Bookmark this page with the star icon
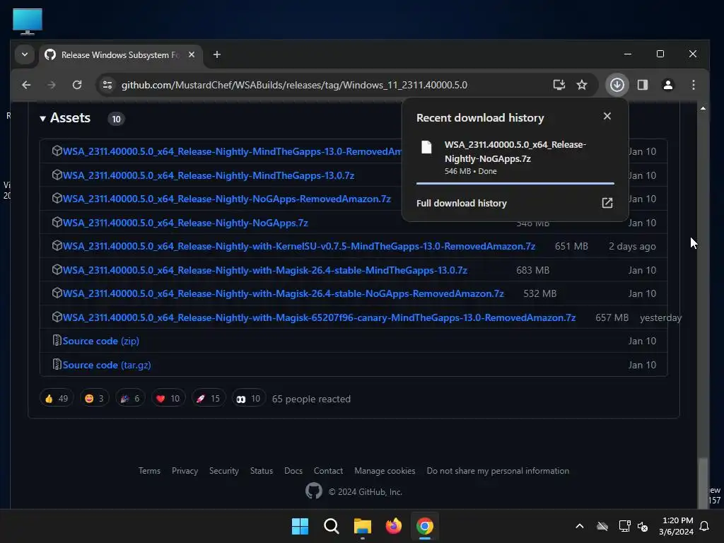The width and height of the screenshot is (724, 543). tap(582, 85)
